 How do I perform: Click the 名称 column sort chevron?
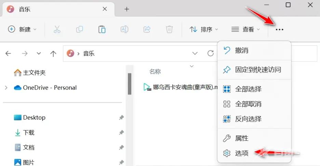(192, 66)
